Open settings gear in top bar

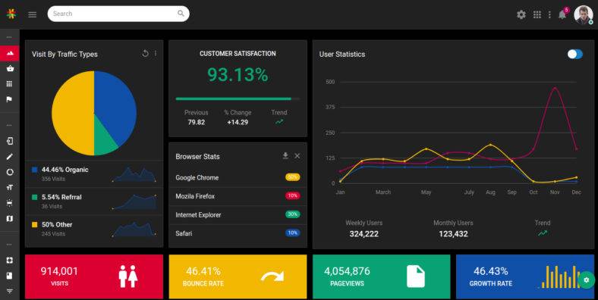pos(521,14)
